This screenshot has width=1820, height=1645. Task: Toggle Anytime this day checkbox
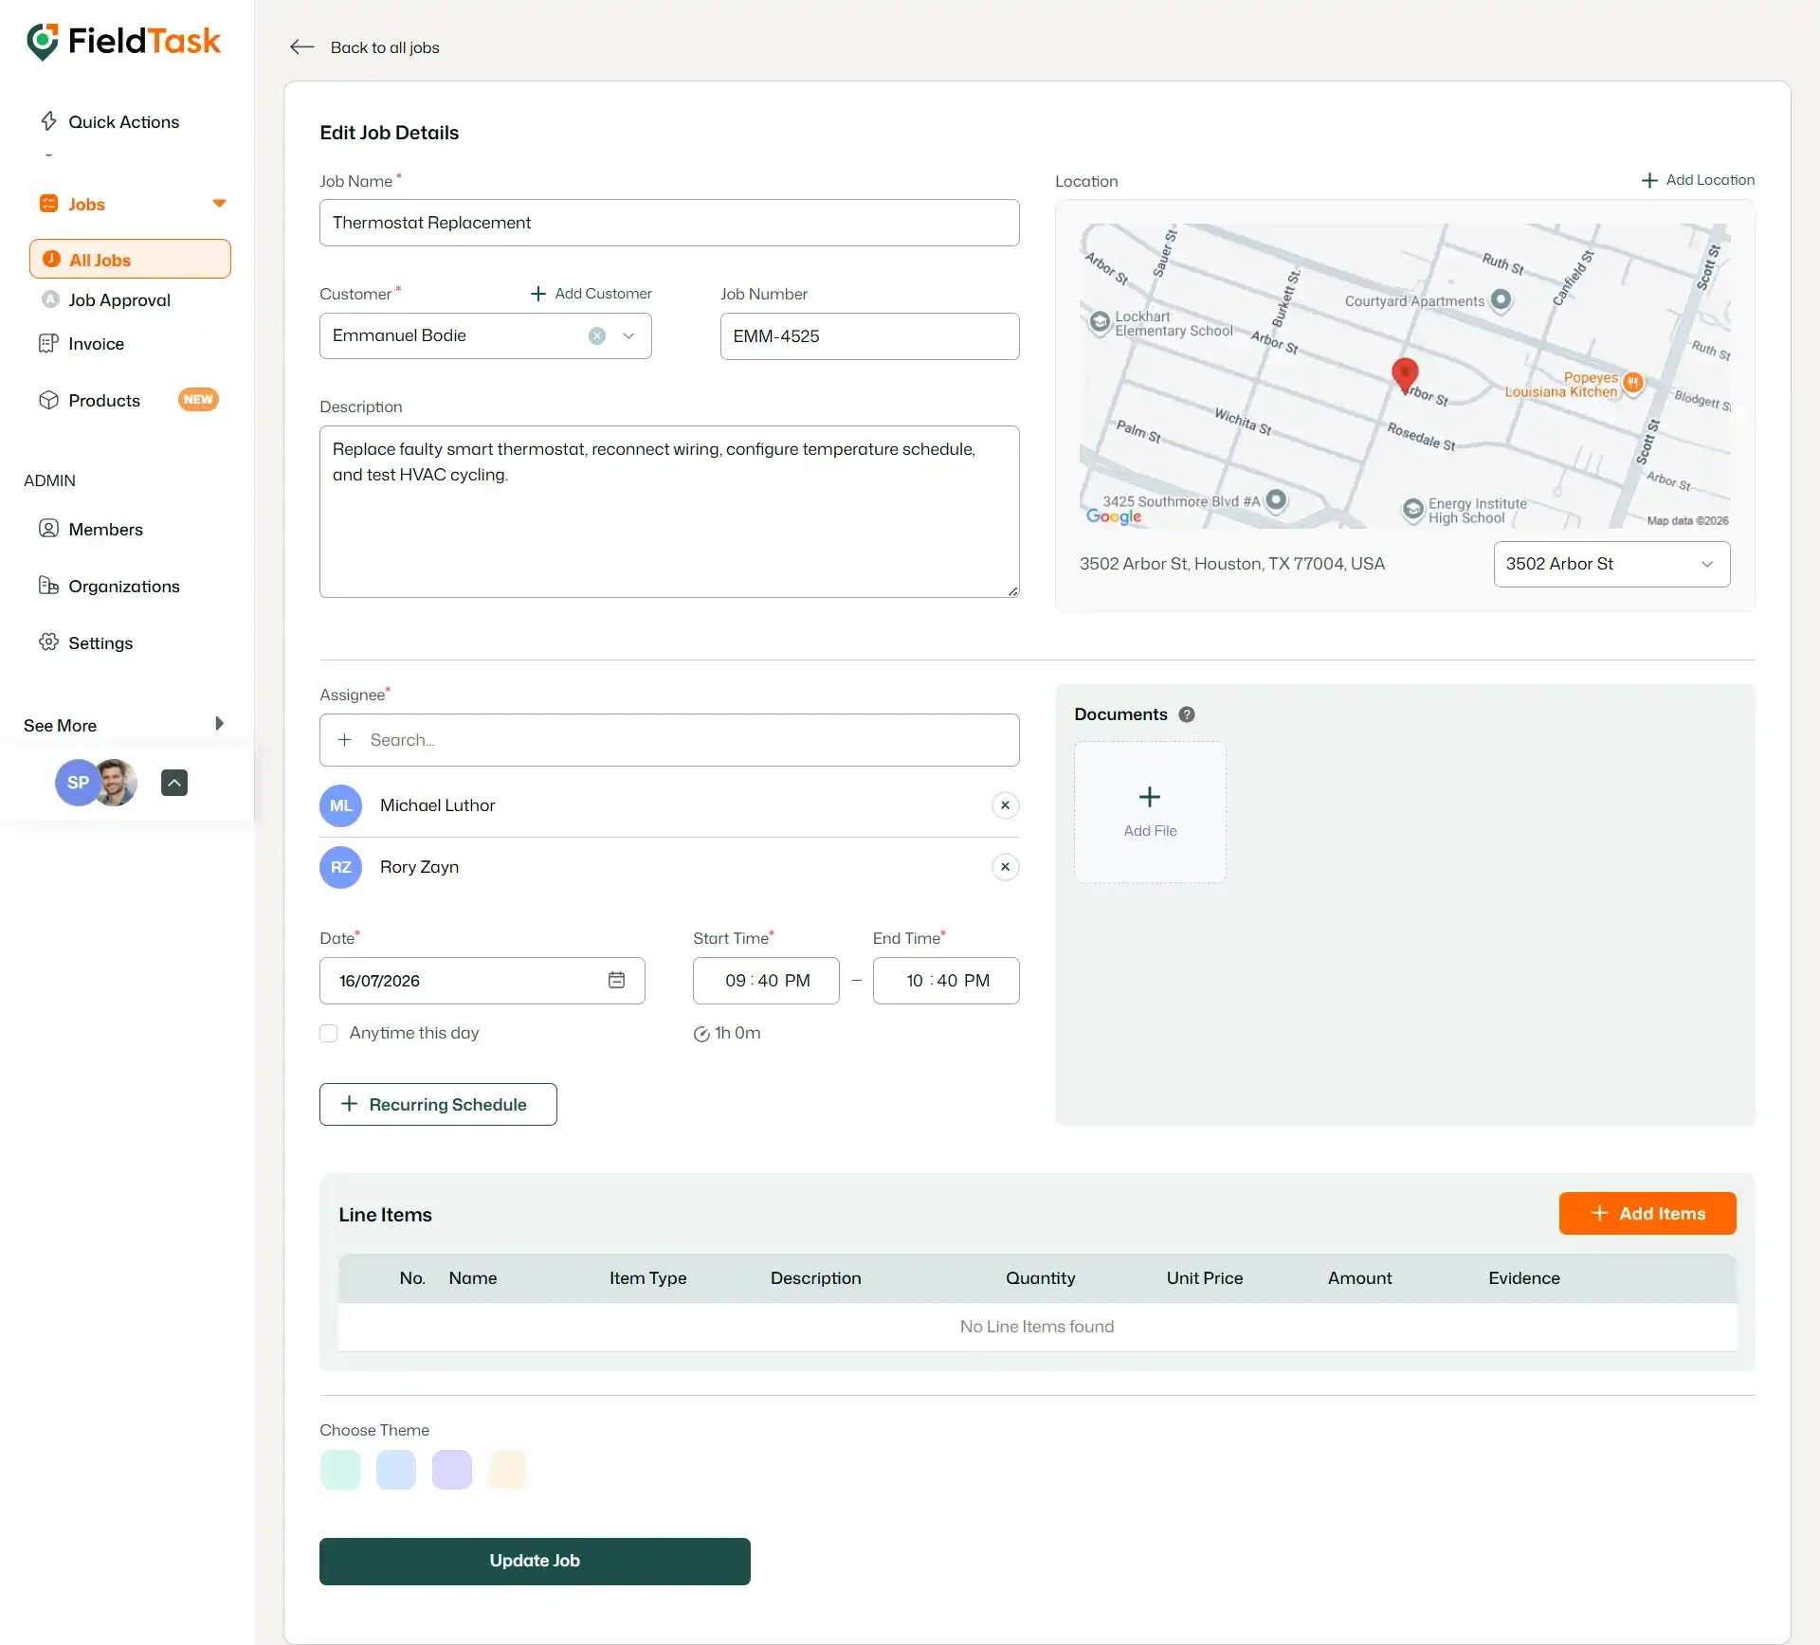(329, 1034)
